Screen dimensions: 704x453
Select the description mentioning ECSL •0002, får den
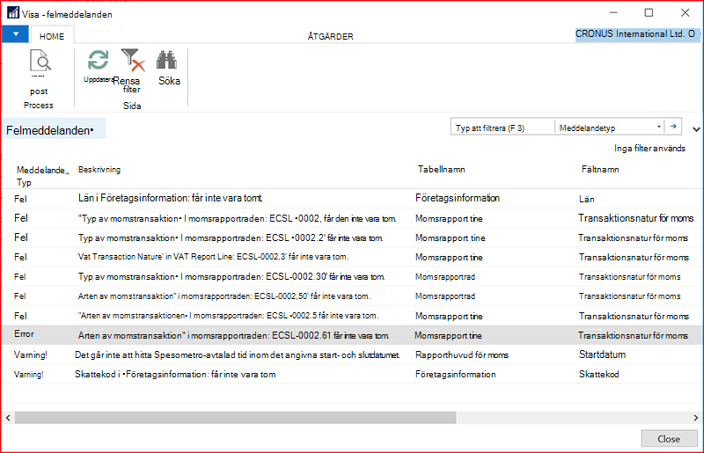click(x=237, y=219)
